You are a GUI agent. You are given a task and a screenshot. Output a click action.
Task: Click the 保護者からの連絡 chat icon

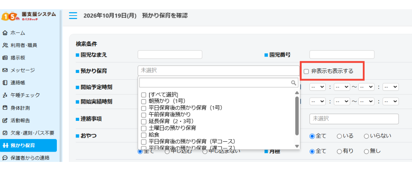pyautogui.click(x=5, y=158)
